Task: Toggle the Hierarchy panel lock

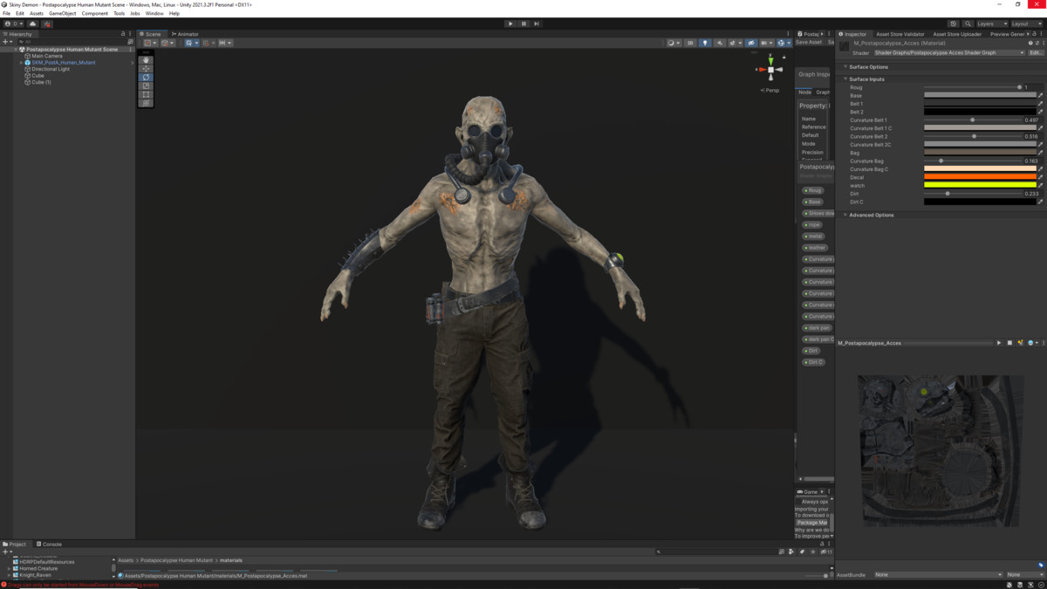Action: [123, 34]
